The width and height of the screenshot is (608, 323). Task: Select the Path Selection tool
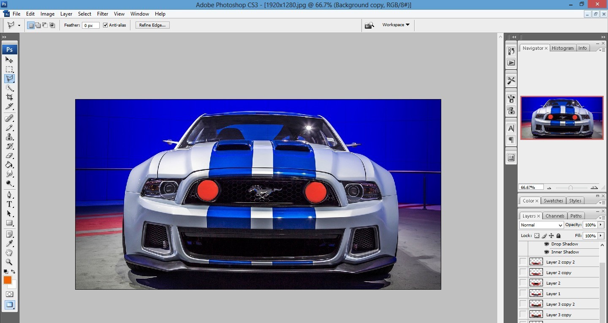tap(9, 213)
